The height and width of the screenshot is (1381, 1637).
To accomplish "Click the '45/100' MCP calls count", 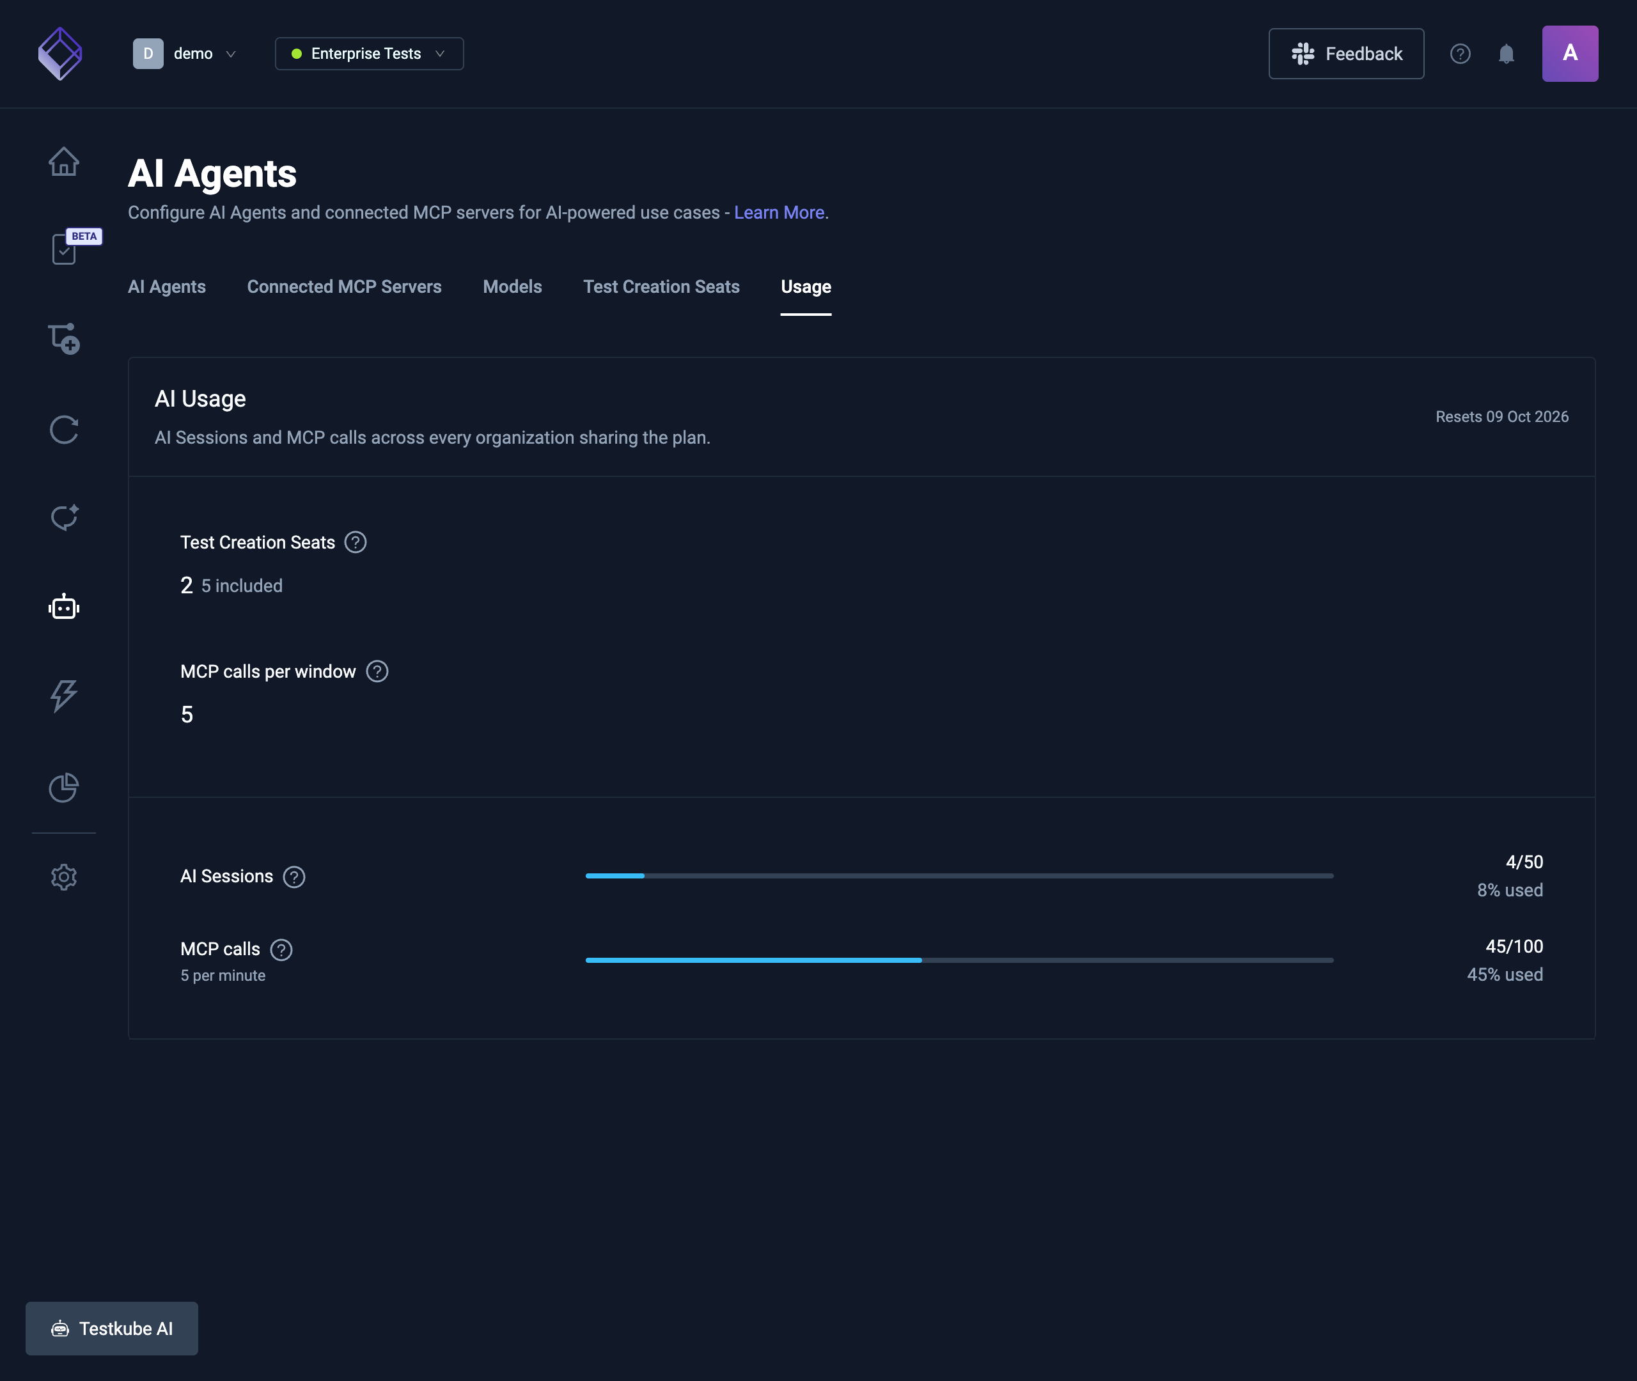I will (x=1514, y=946).
